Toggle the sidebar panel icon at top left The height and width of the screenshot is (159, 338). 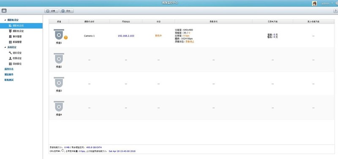(x=4, y=11)
